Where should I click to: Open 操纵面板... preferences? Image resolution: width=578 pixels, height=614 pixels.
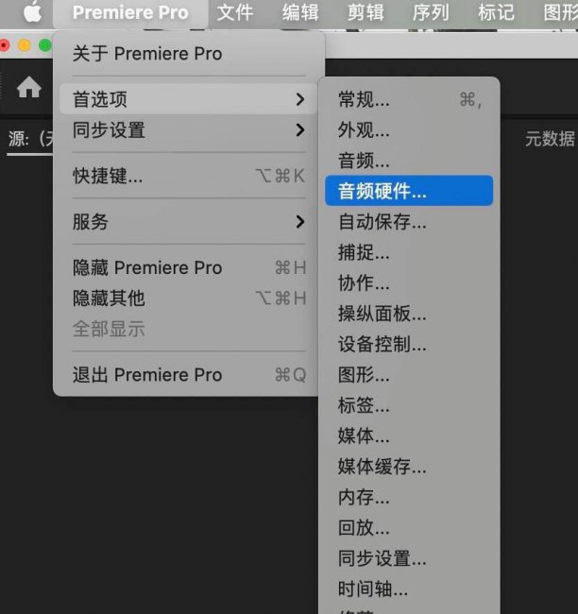coord(409,314)
